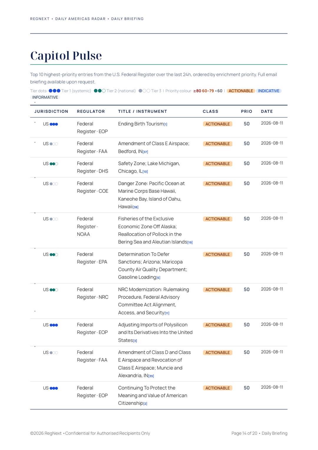This screenshot has height=450, width=318.
Task: Click ACTIONABLE badge on NRC Modernization row
Action: click(218, 290)
